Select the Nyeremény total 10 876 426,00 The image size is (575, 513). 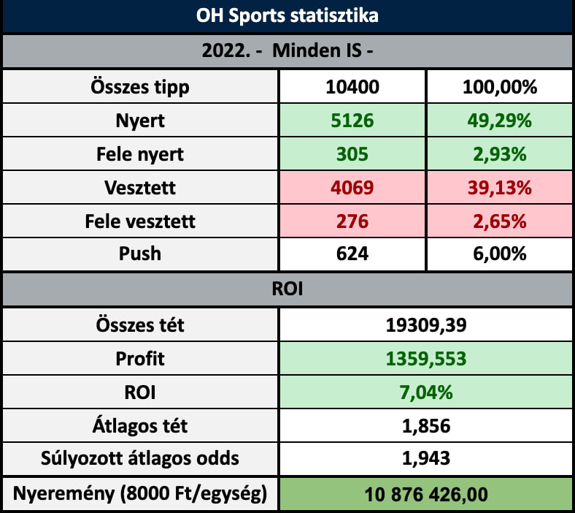pos(426,494)
